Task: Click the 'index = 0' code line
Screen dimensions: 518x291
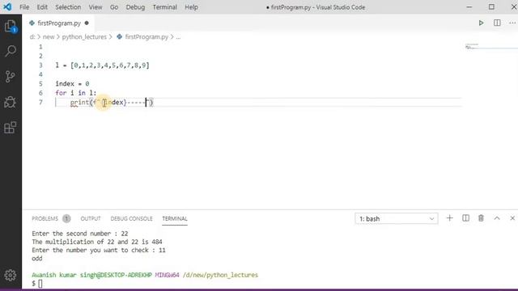Action: click(72, 84)
